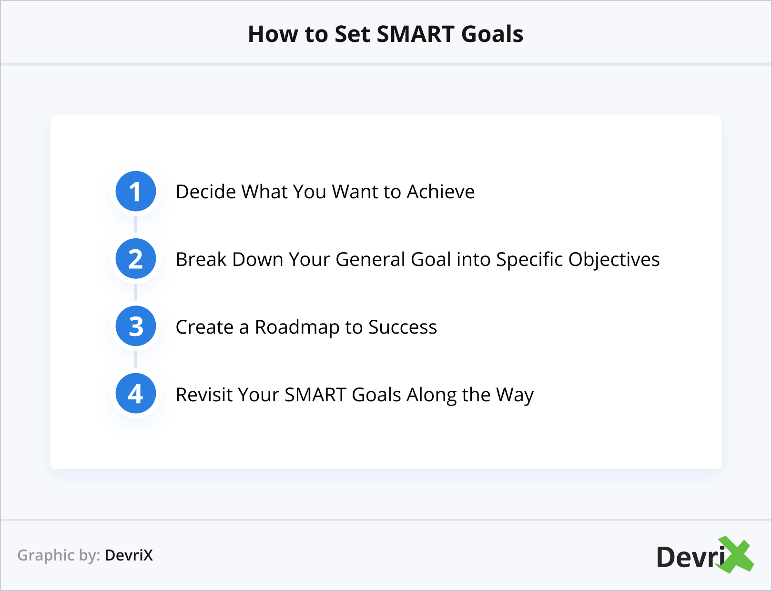
Task: Click the word "Roadmap" in step three
Action: pyautogui.click(x=297, y=327)
